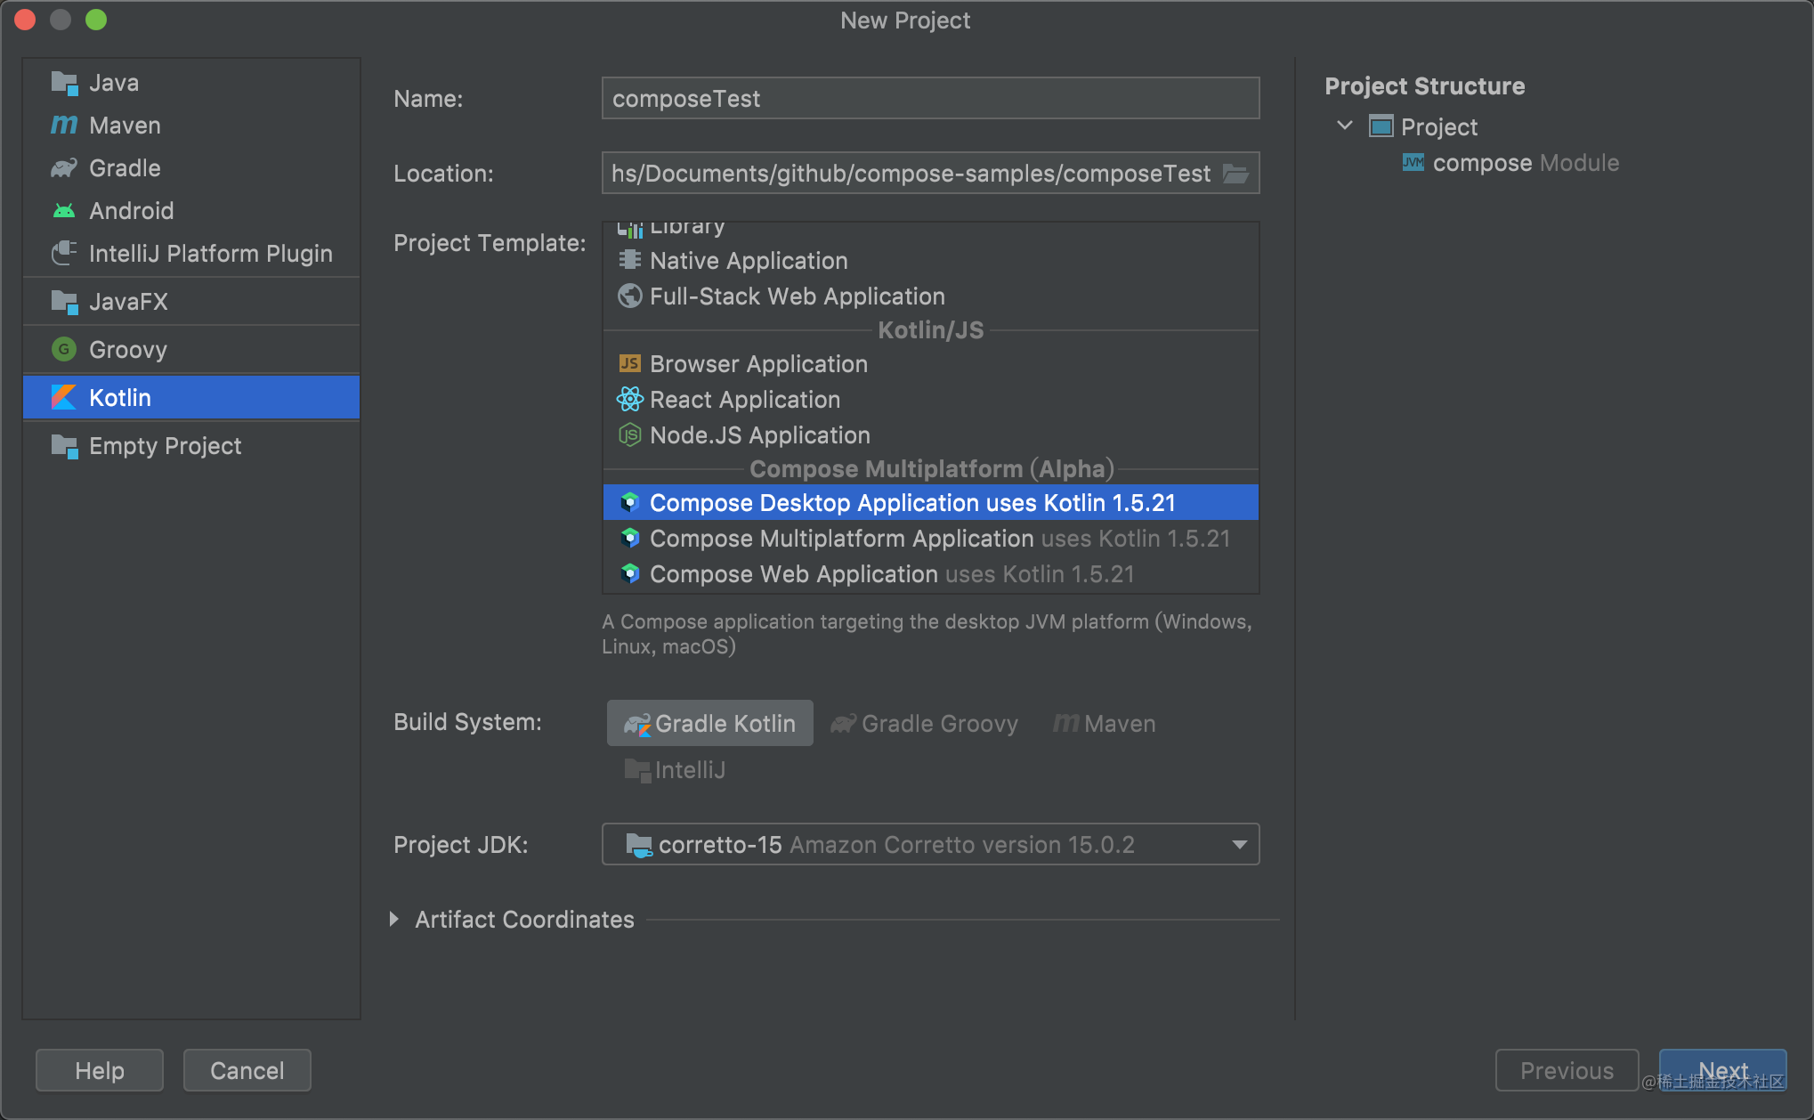Image resolution: width=1814 pixels, height=1120 pixels.
Task: Click the Gradle elephant icon in sidebar
Action: pos(63,168)
